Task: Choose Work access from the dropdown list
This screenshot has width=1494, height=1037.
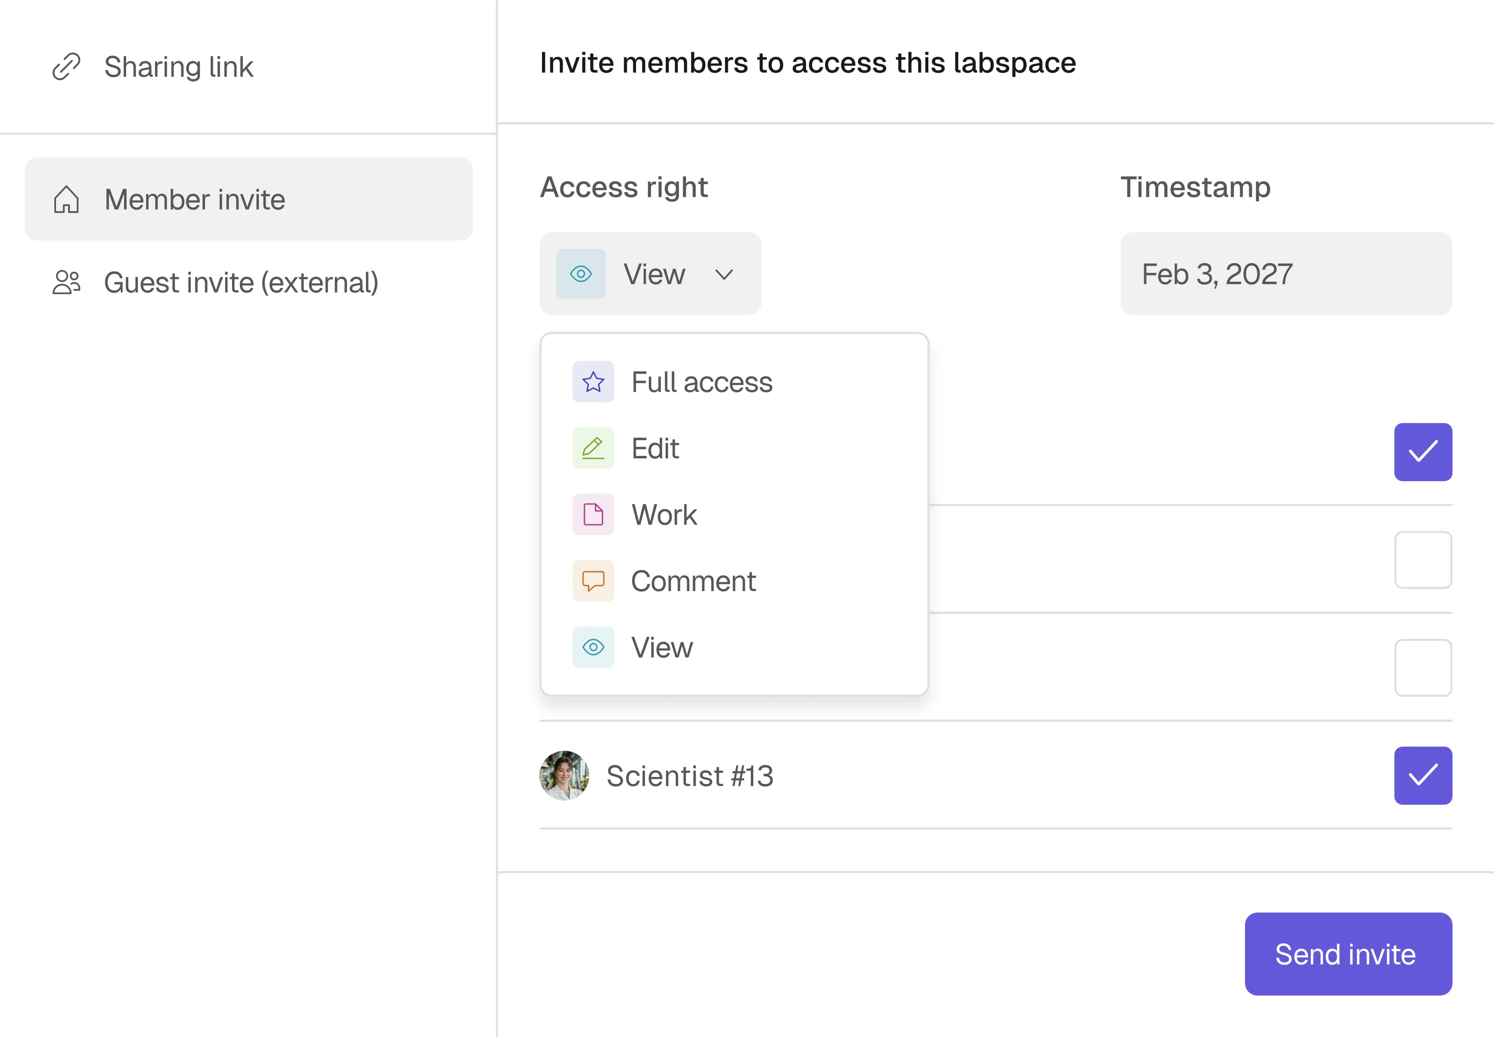Action: pos(734,514)
